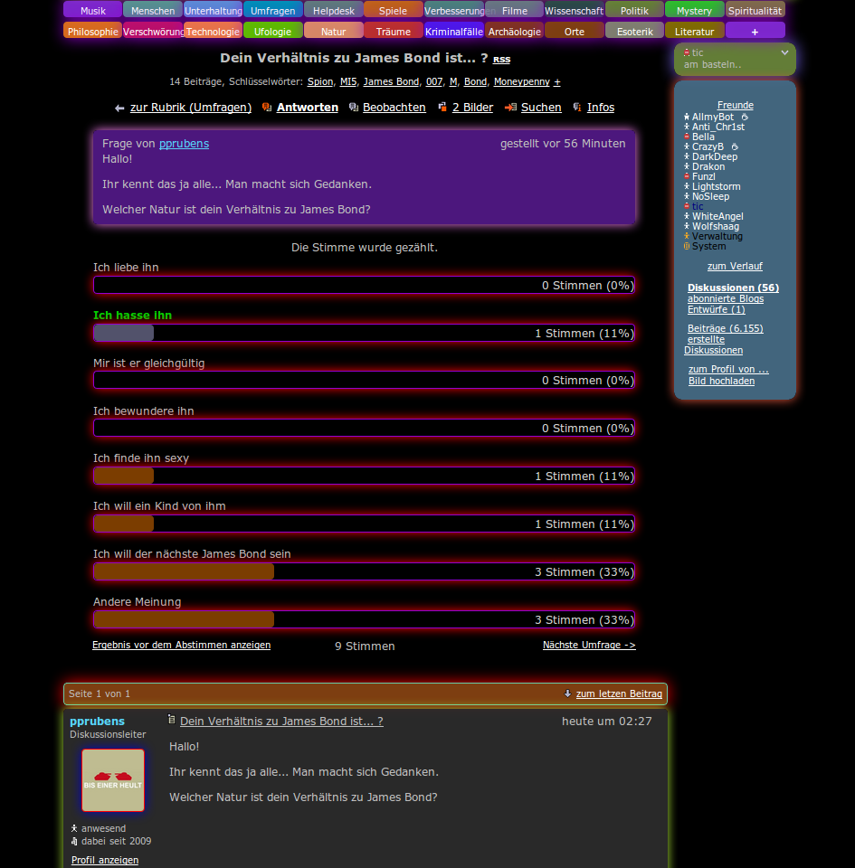Click the Moneypenny keyword
This screenshot has width=855, height=868.
pyautogui.click(x=522, y=82)
